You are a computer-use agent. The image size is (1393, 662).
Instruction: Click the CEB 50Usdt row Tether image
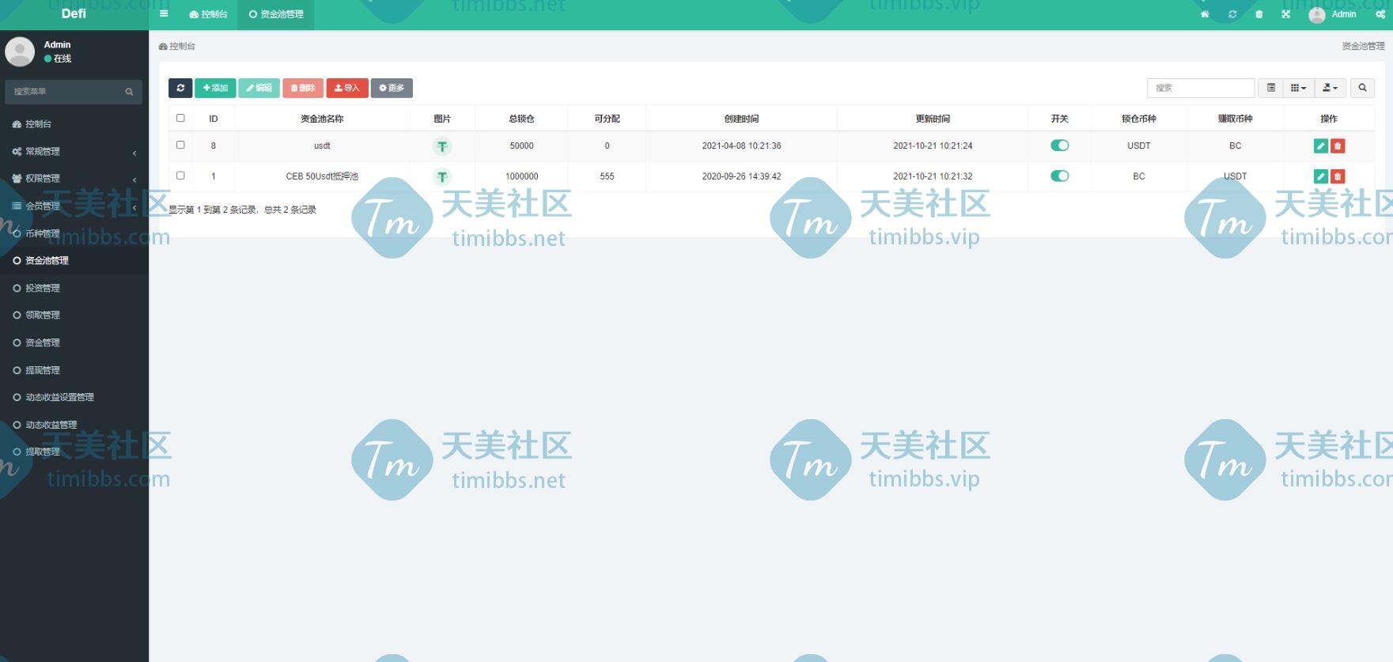coord(442,176)
